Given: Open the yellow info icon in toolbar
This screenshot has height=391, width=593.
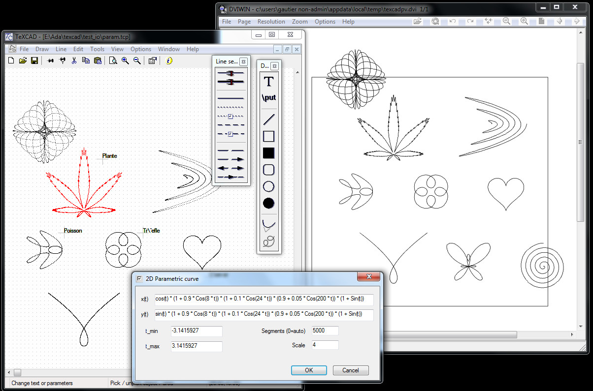Looking at the screenshot, I should (169, 60).
